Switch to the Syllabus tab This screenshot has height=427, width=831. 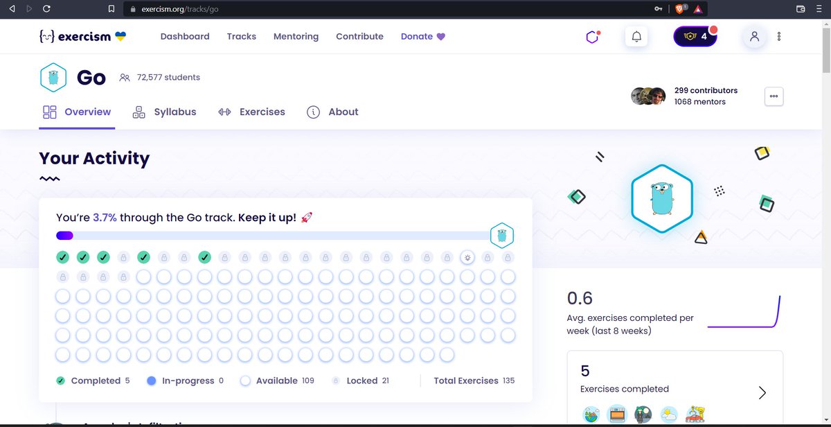tap(164, 112)
